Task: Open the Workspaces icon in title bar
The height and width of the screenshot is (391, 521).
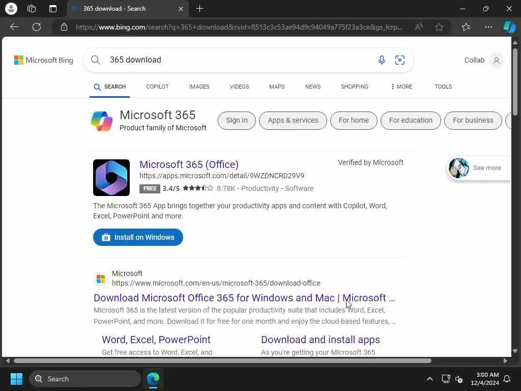Action: [x=32, y=9]
